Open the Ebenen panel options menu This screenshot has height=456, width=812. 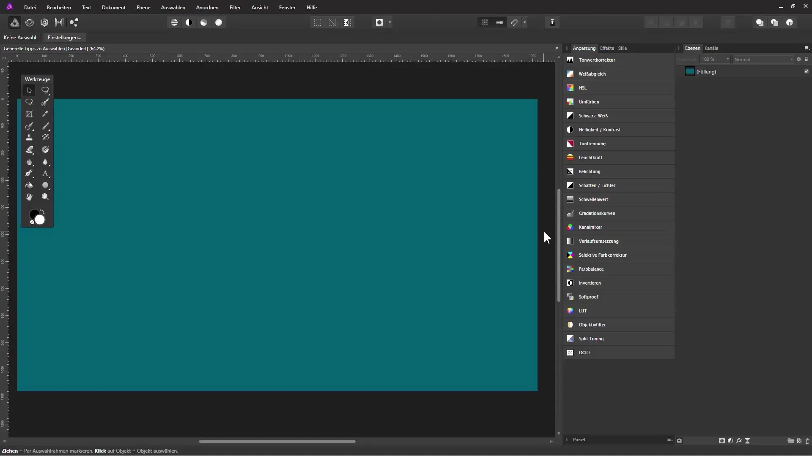click(x=807, y=48)
